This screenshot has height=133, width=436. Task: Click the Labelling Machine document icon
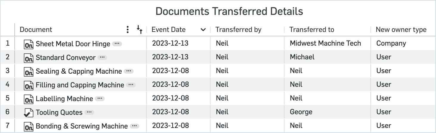point(29,99)
